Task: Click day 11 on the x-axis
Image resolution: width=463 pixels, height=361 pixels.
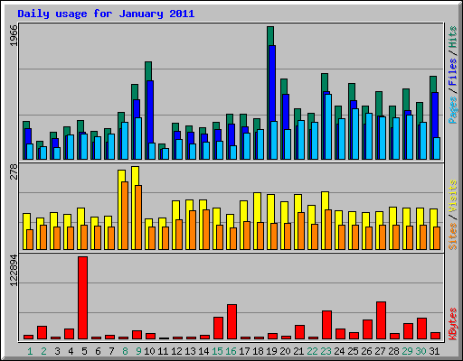Action: point(163,351)
